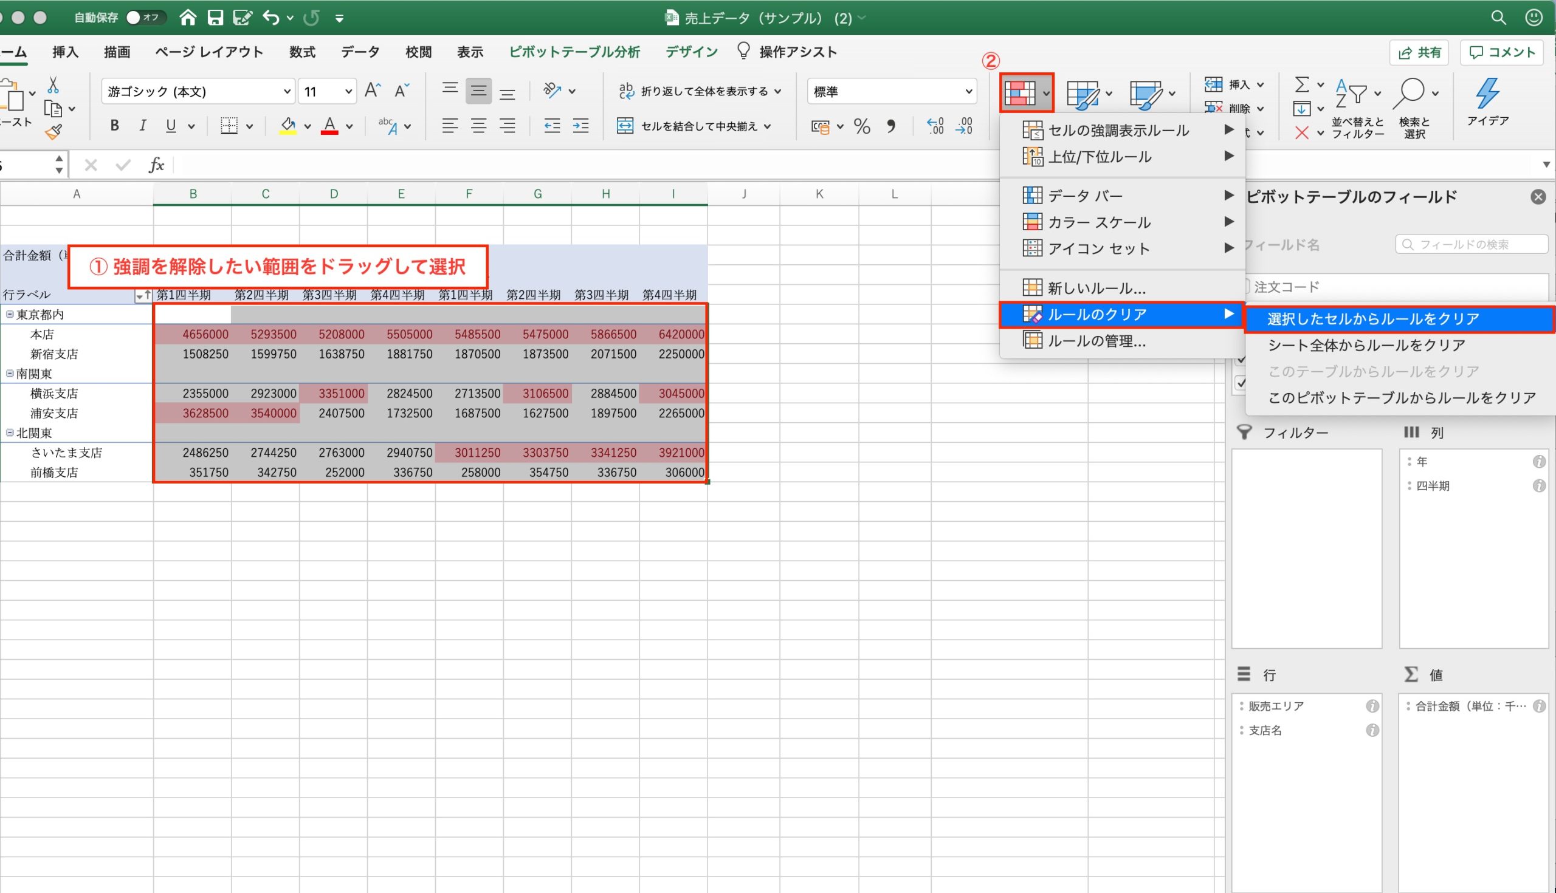This screenshot has width=1556, height=893.
Task: Click the Home icon in title bar
Action: tap(188, 17)
